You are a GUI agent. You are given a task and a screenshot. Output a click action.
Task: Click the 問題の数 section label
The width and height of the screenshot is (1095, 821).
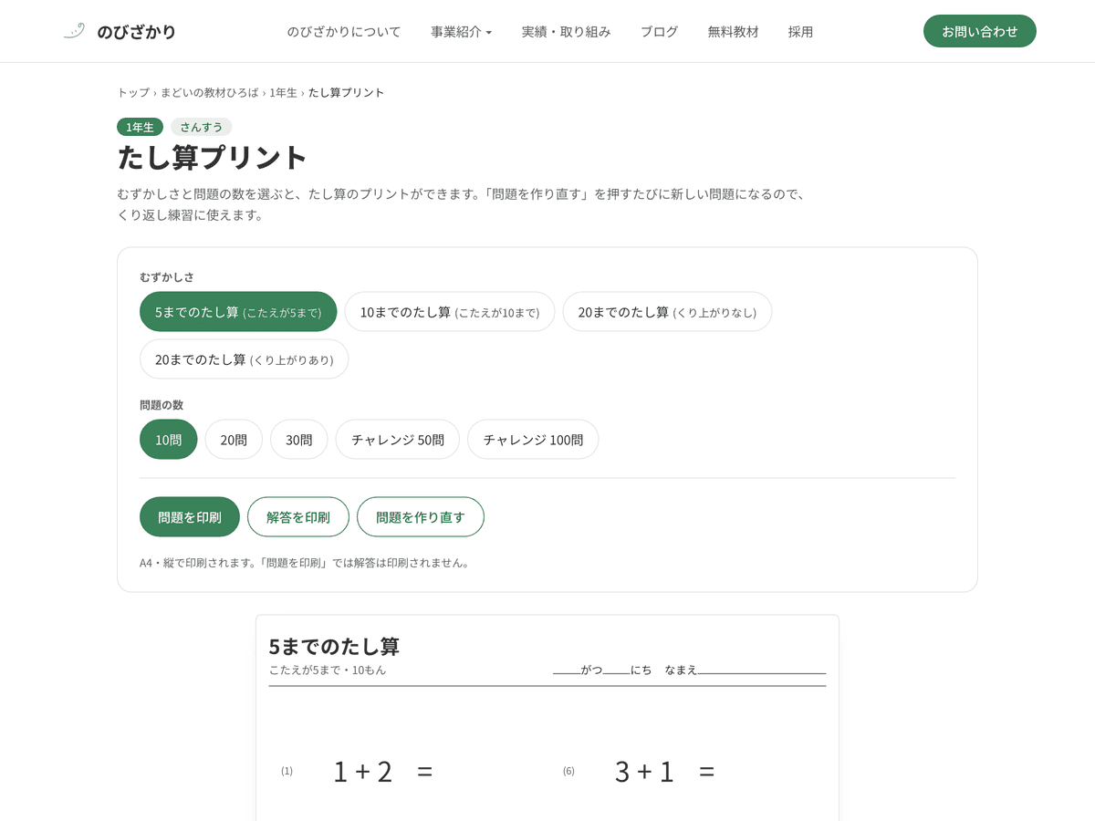pos(162,404)
